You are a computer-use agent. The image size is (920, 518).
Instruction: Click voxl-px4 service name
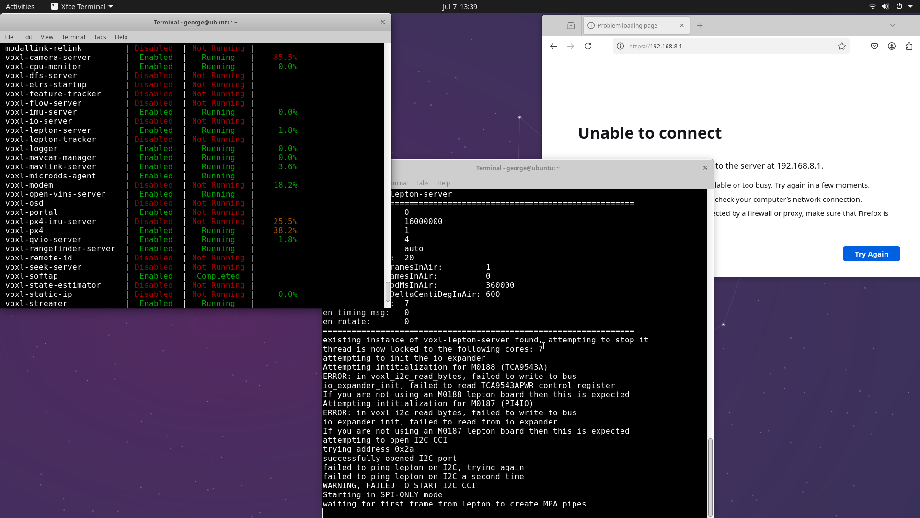[x=24, y=230]
